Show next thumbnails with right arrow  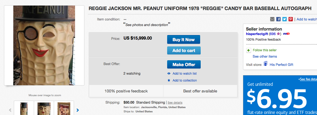tap(78, 110)
